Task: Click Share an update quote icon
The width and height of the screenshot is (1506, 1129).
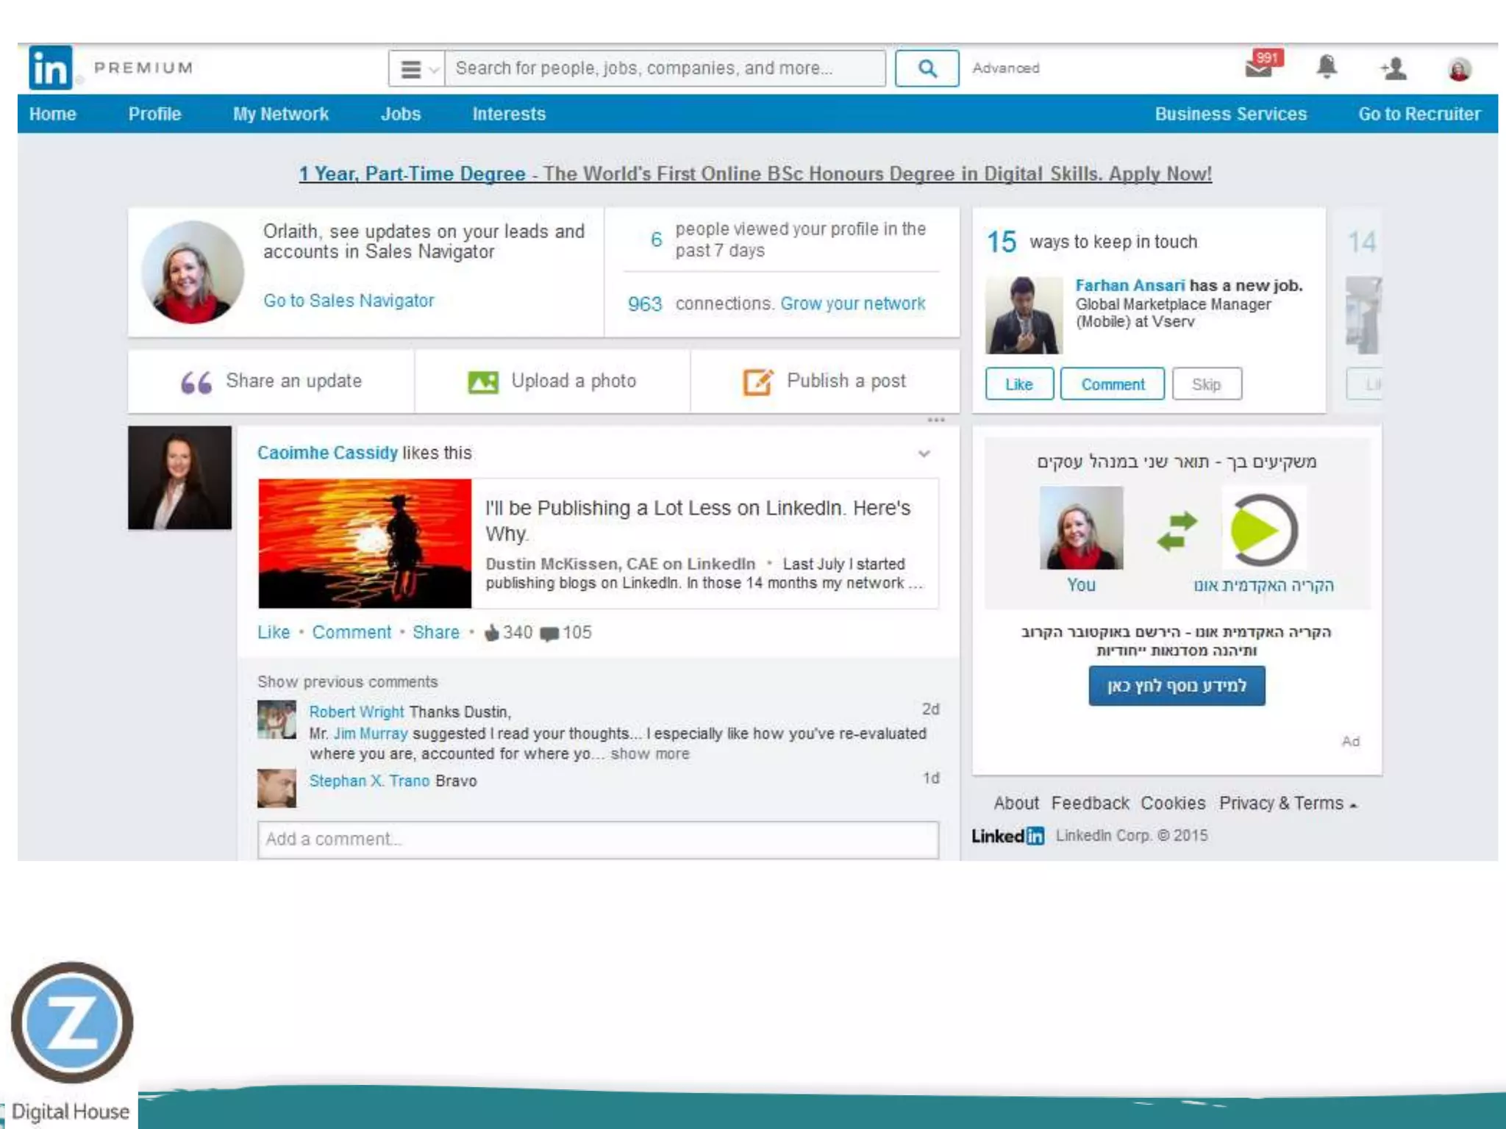Action: [196, 382]
